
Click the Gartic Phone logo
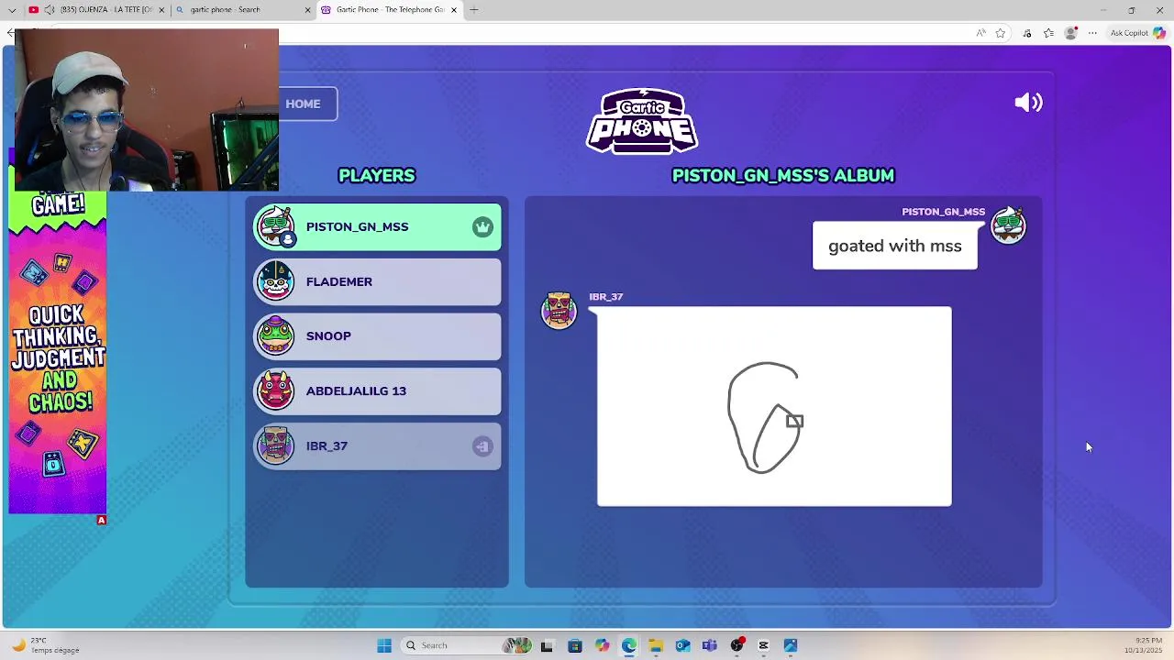(x=642, y=121)
